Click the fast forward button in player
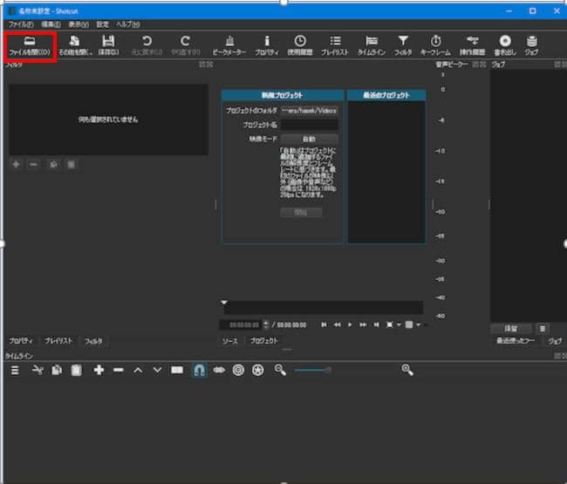The image size is (567, 484). (x=363, y=324)
